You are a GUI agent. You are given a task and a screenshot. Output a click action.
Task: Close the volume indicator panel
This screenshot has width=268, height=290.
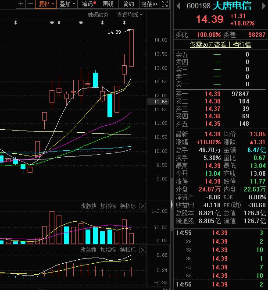pyautogui.click(x=143, y=206)
